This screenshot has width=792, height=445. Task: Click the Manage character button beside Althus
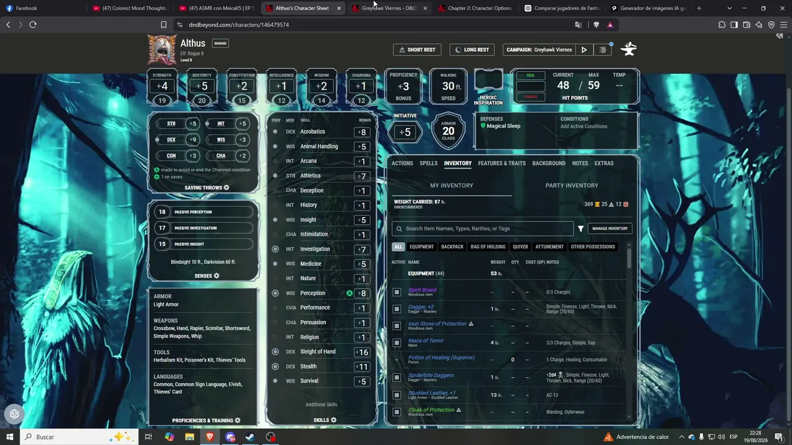point(220,43)
